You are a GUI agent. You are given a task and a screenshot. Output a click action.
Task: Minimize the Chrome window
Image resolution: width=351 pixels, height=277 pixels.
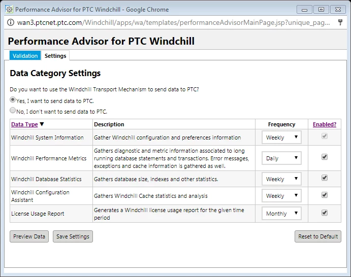[304, 10]
